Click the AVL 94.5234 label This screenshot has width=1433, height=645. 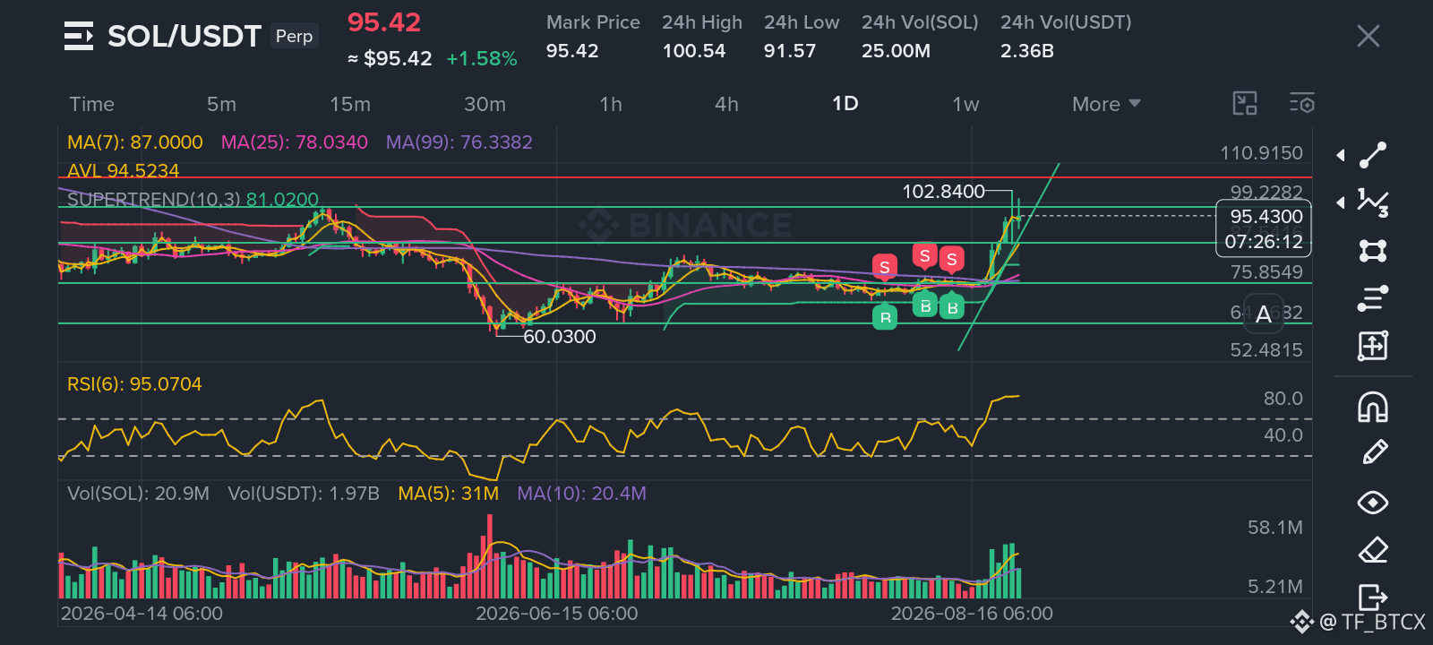124,170
